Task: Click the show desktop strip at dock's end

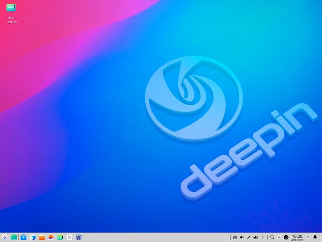Action: click(321, 237)
